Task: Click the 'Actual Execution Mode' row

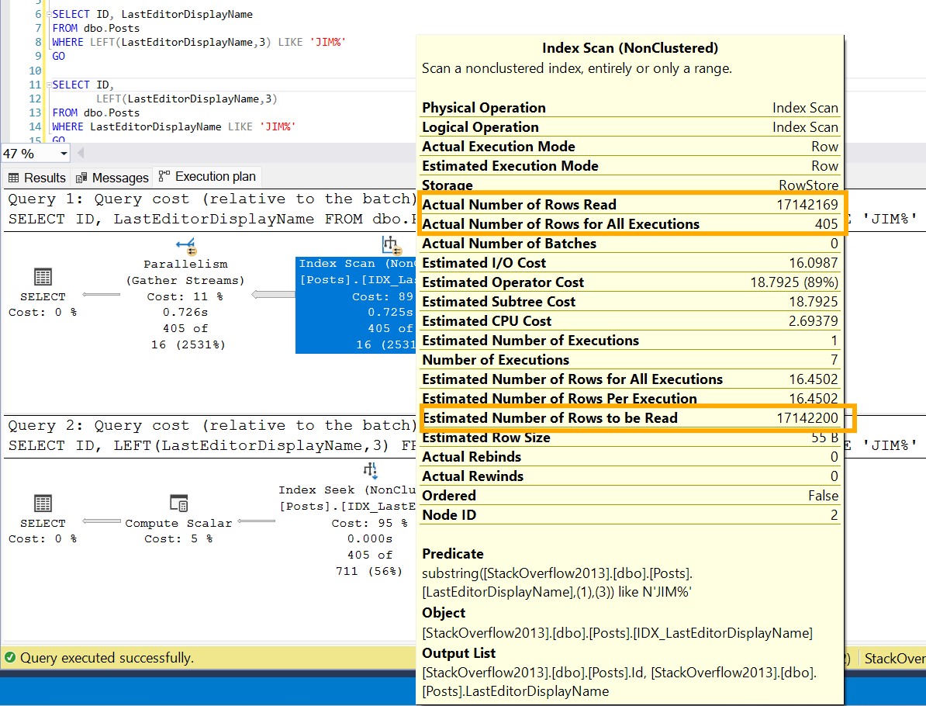Action: [x=630, y=147]
